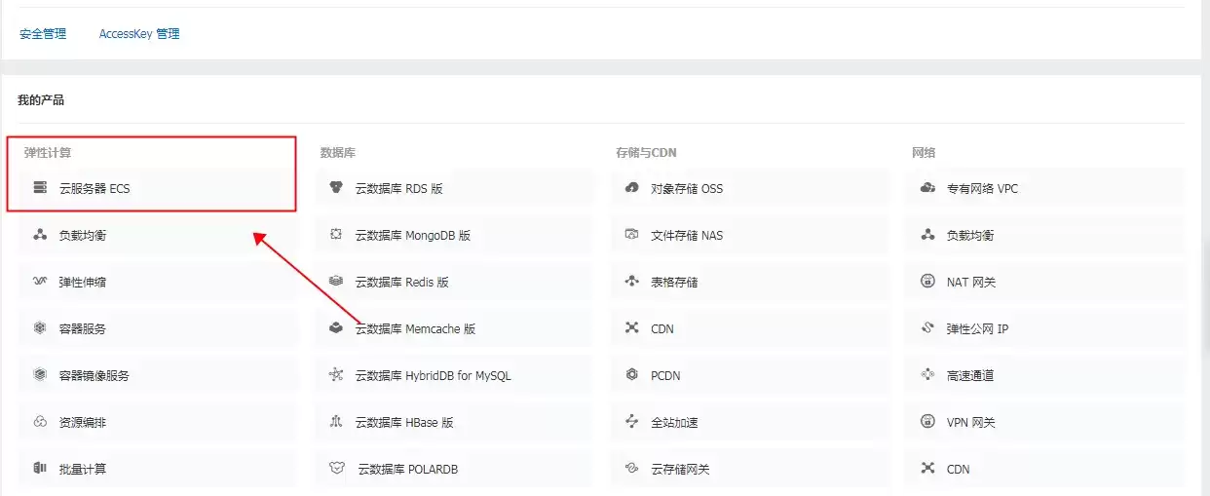Image resolution: width=1210 pixels, height=496 pixels.
Task: Select 弹性公网 IP product
Action: [x=1045, y=328]
